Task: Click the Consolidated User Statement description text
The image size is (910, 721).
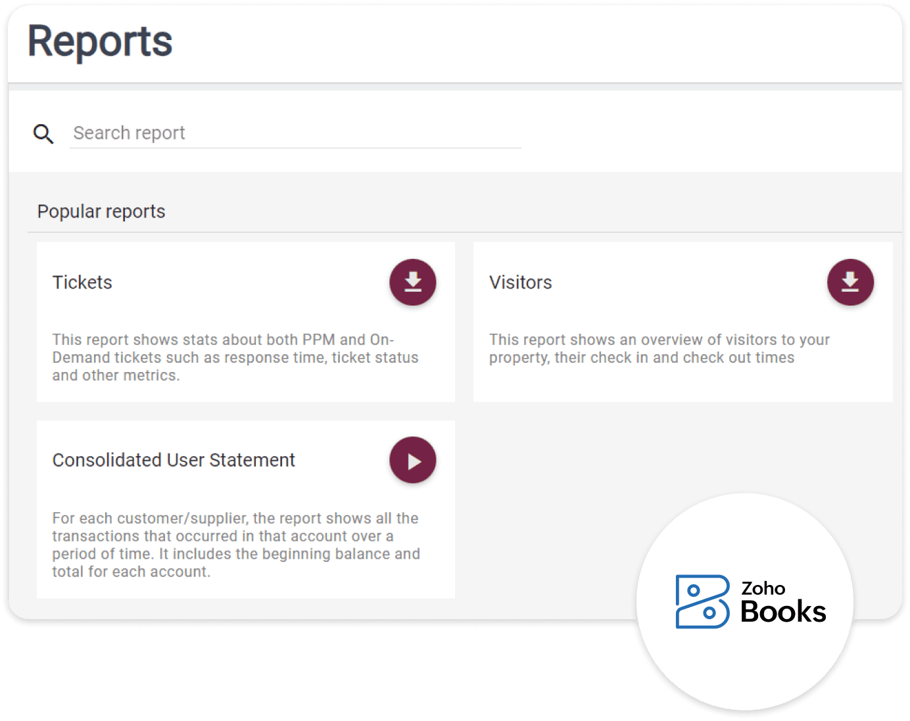Action: tap(235, 545)
